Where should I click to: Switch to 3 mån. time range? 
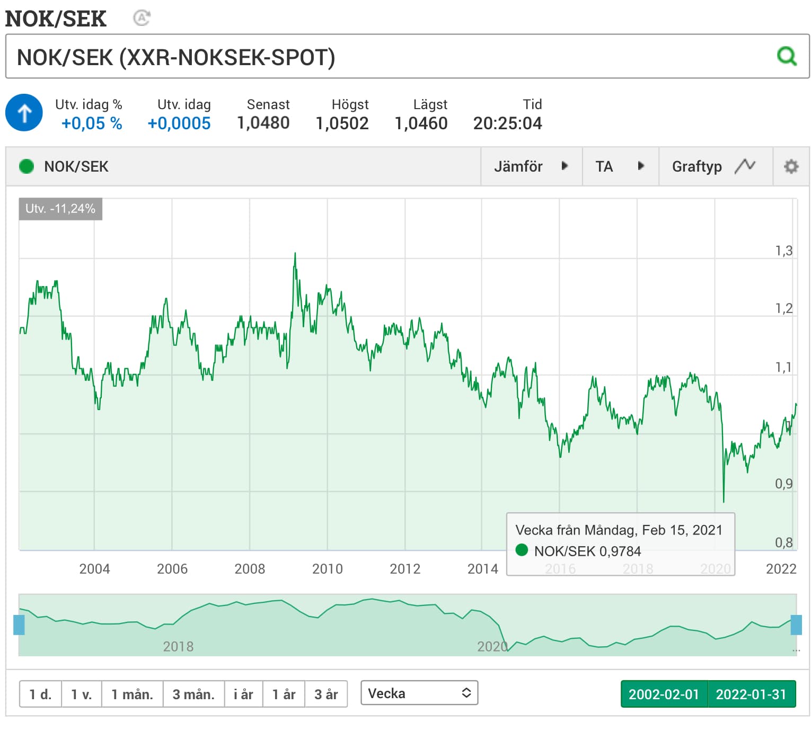(193, 694)
